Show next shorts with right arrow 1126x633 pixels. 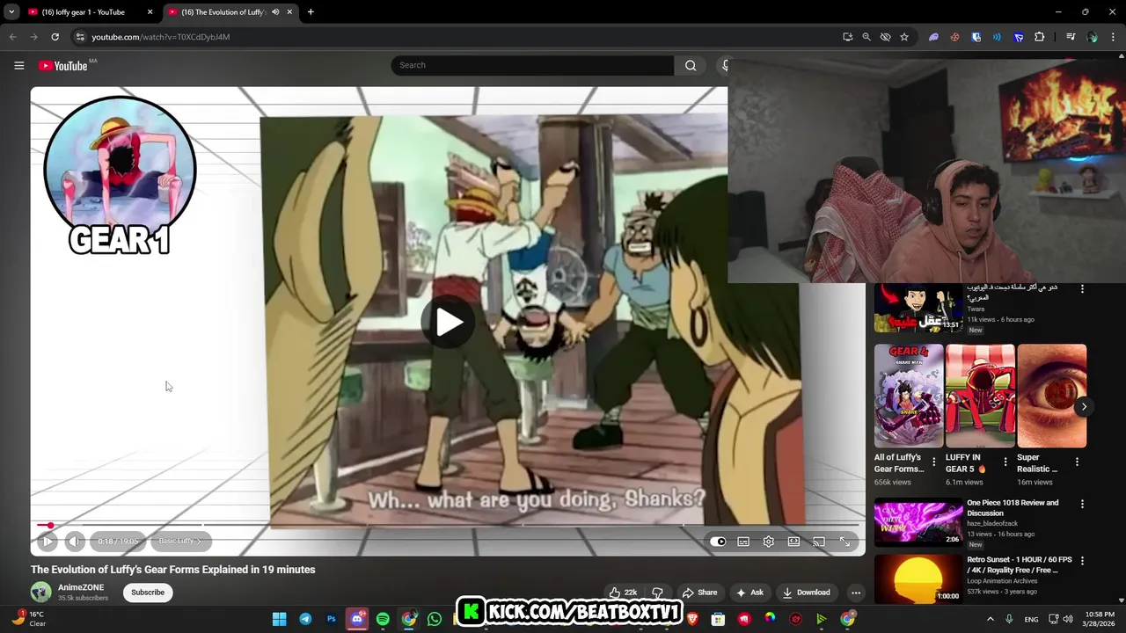(x=1084, y=406)
